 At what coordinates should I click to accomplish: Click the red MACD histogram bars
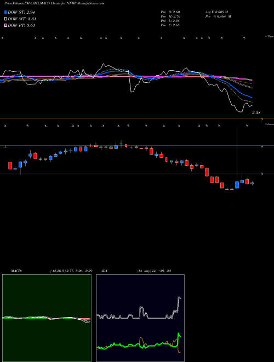[86, 320]
